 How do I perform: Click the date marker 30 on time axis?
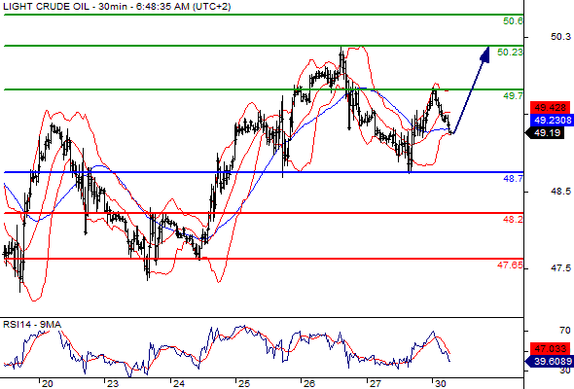(441, 383)
